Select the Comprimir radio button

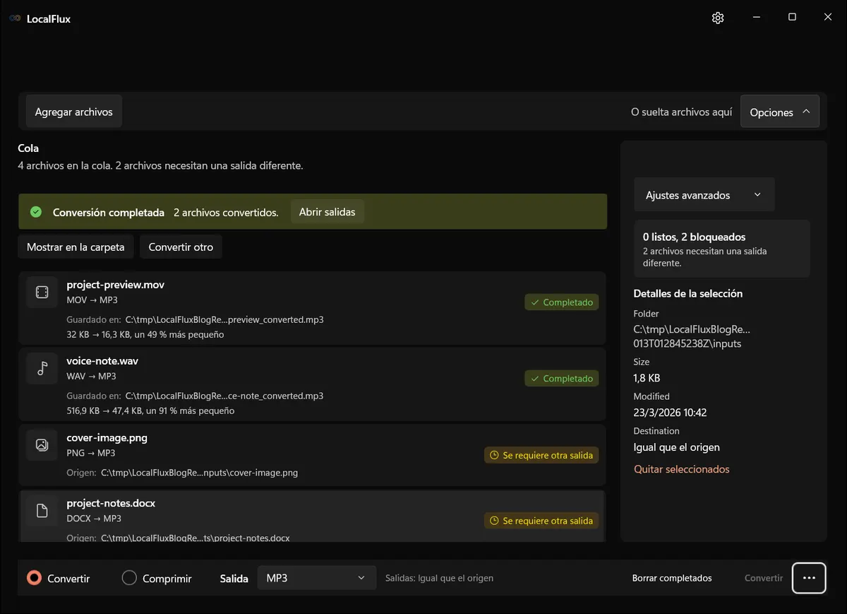click(129, 578)
